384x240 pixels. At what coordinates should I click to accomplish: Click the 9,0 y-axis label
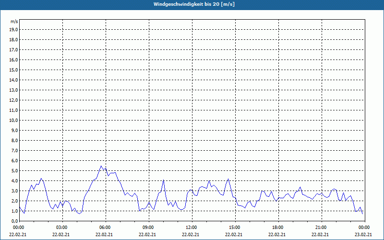[x=14, y=130]
